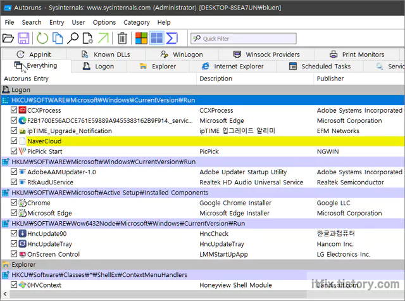Open the Category menu
Image resolution: width=405 pixels, height=301 pixels.
click(x=137, y=23)
